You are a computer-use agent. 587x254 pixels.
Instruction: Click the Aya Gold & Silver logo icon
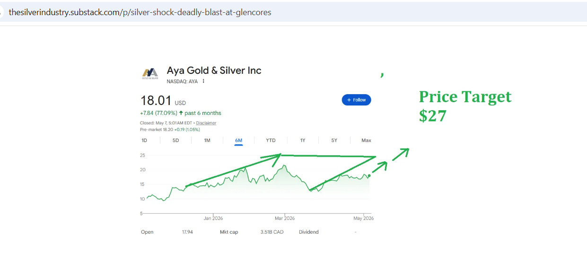click(x=150, y=73)
